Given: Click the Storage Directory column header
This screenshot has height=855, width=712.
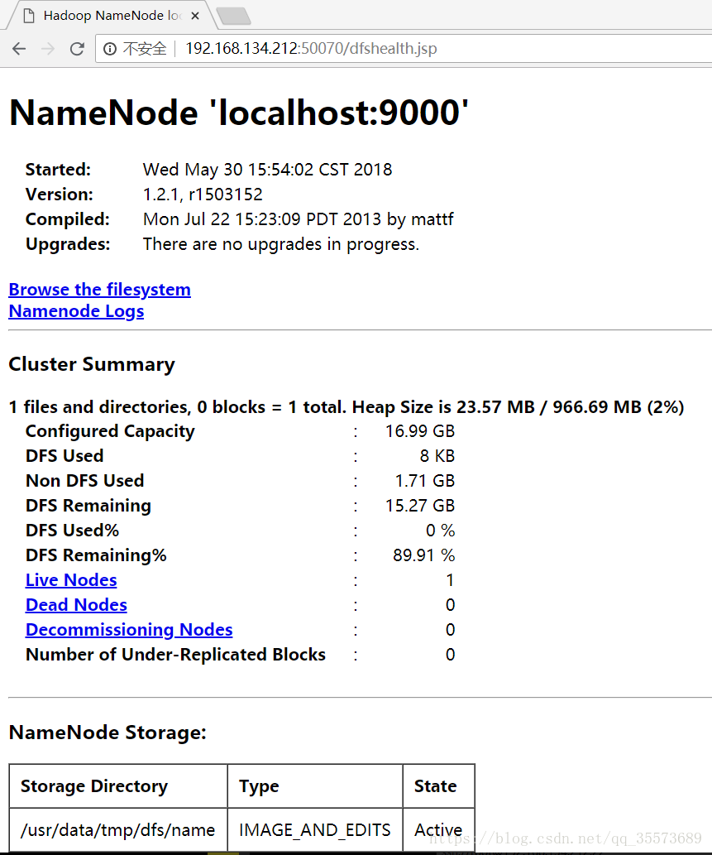Looking at the screenshot, I should tap(94, 786).
